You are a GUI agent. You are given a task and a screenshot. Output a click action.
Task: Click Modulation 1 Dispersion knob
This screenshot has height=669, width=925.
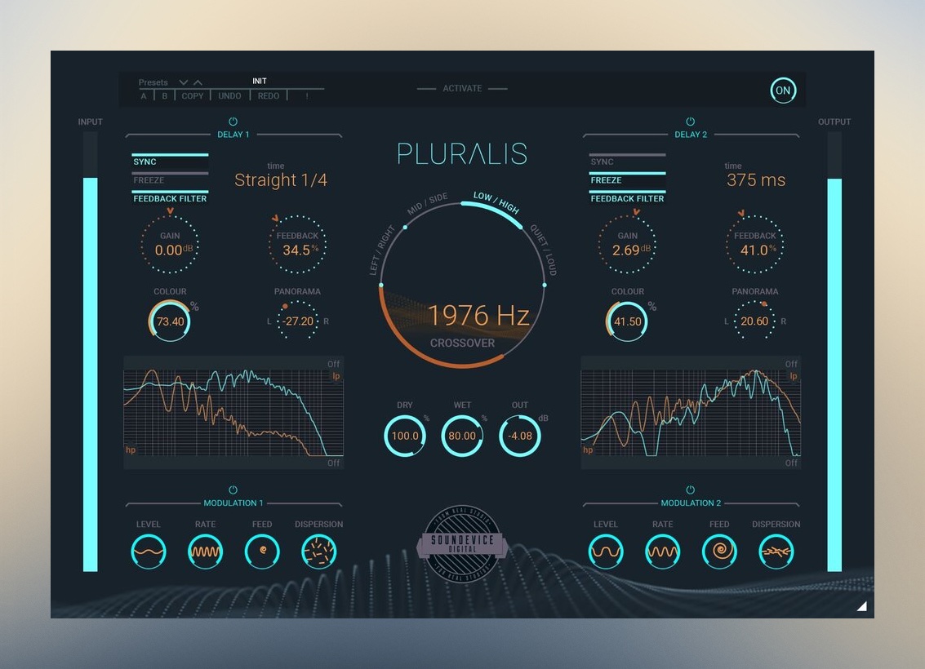[318, 552]
